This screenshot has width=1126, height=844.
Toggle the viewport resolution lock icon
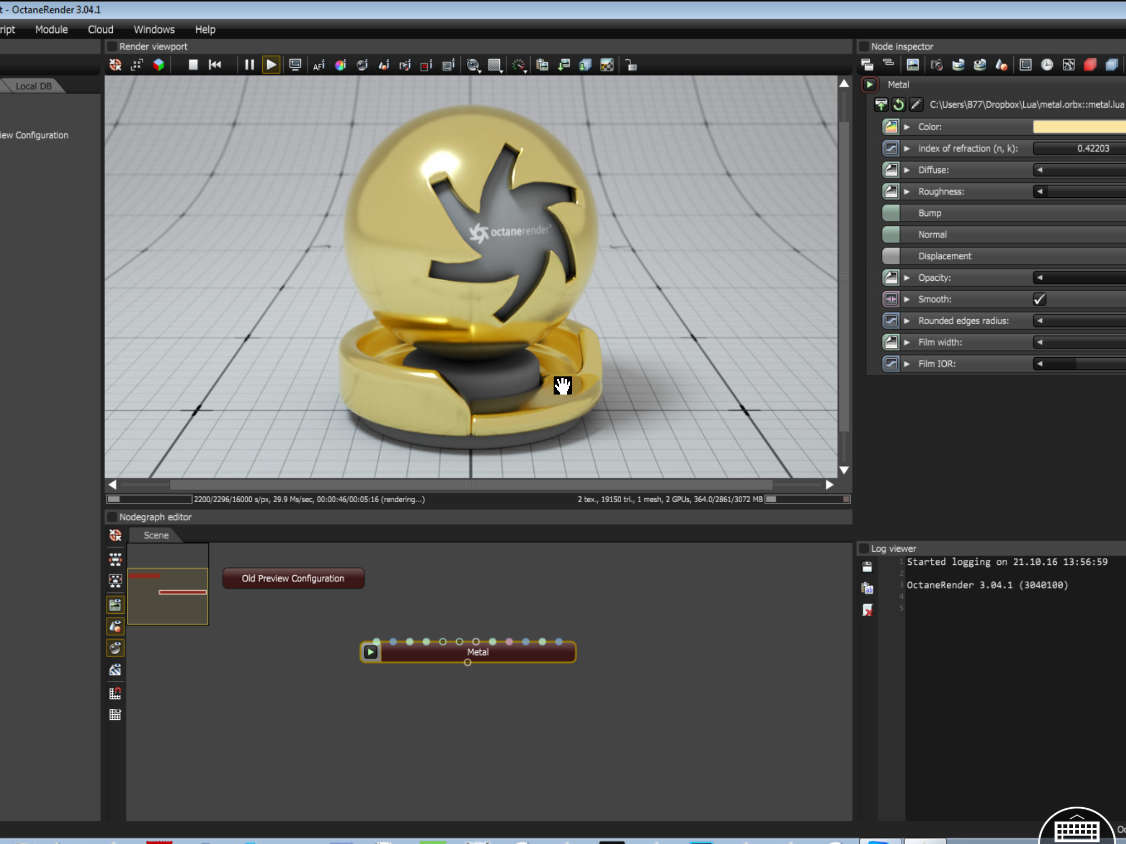click(x=631, y=65)
